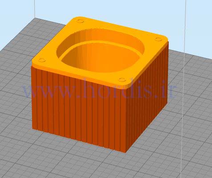
Task: Select the orange 3D model on the build plate
Action: [x=100, y=84]
